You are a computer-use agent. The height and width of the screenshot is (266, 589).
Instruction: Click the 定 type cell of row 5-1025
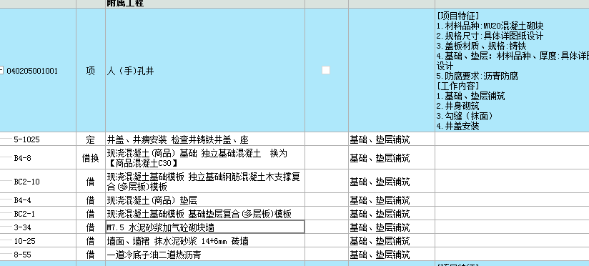(x=91, y=139)
